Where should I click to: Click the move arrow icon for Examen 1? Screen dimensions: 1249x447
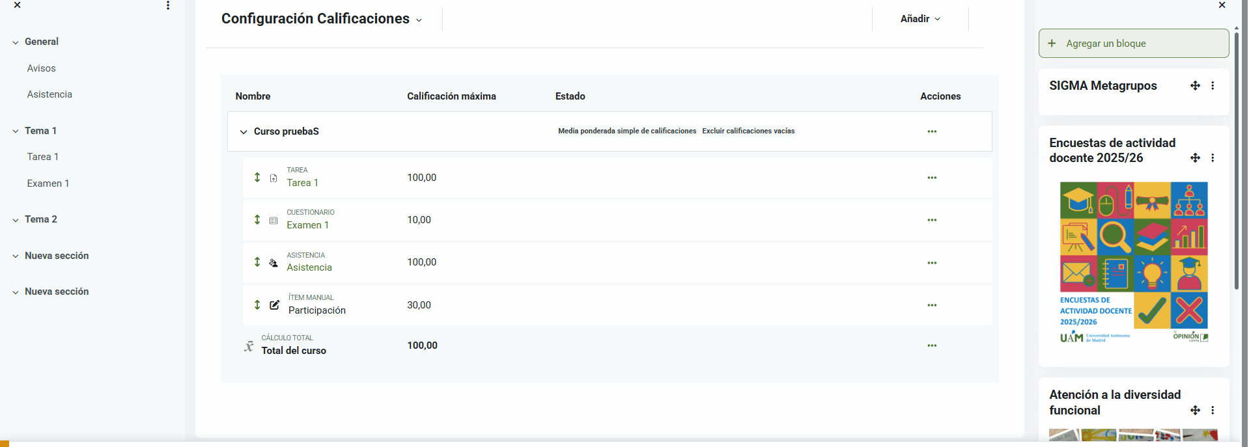point(257,220)
